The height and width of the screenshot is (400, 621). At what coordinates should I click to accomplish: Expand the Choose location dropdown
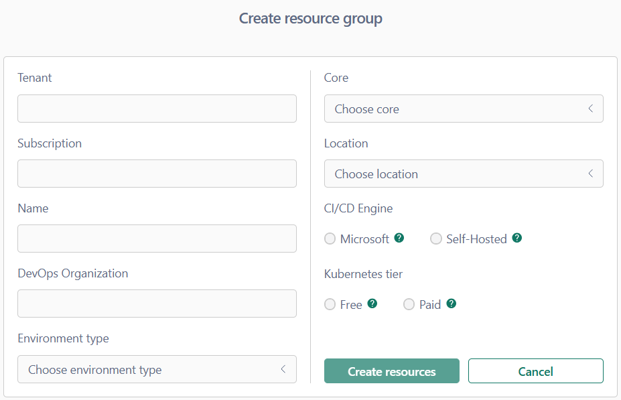tap(464, 174)
